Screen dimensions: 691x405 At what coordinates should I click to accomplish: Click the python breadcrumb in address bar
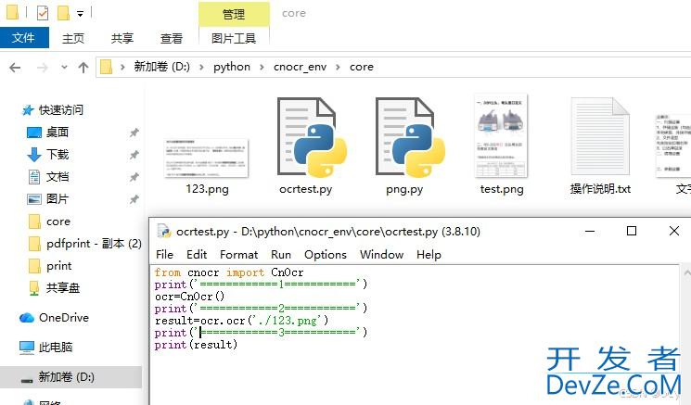pyautogui.click(x=231, y=67)
